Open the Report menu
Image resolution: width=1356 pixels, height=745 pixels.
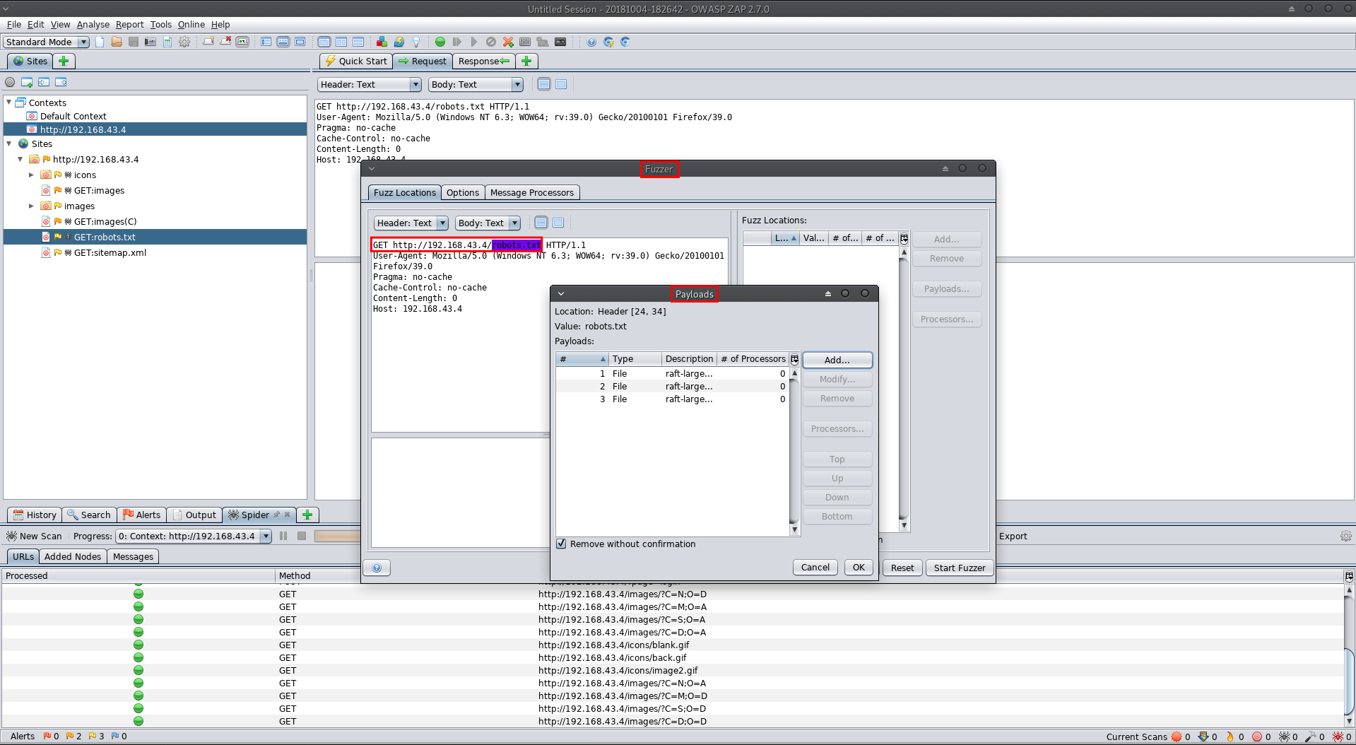pos(130,24)
